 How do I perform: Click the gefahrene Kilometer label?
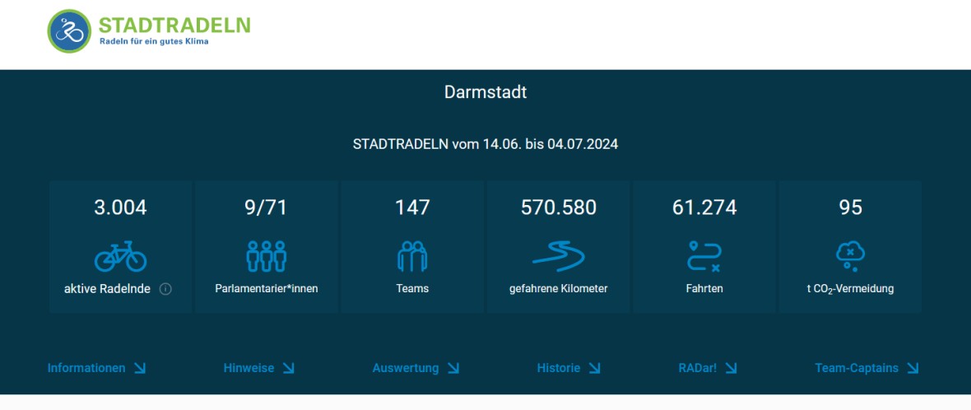(x=559, y=289)
